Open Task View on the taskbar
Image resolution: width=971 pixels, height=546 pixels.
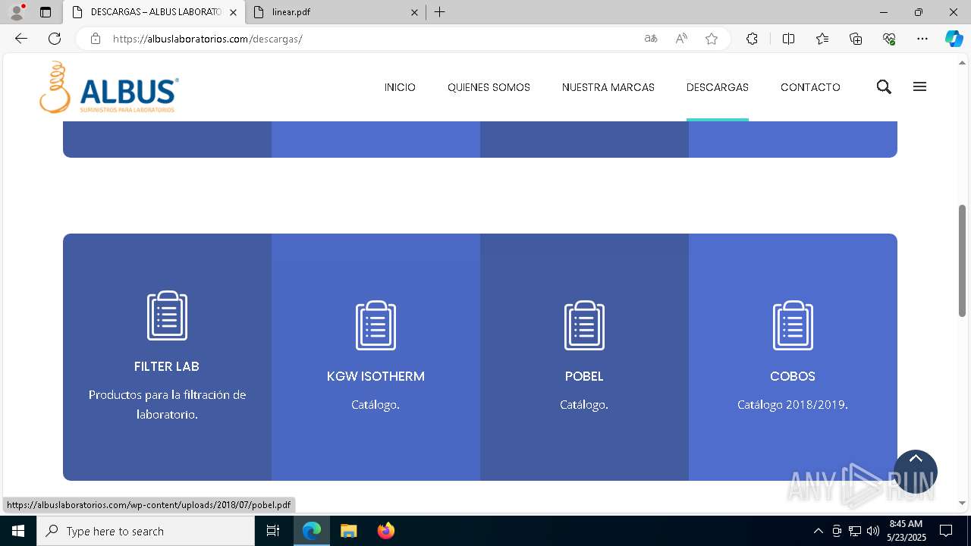(x=273, y=531)
